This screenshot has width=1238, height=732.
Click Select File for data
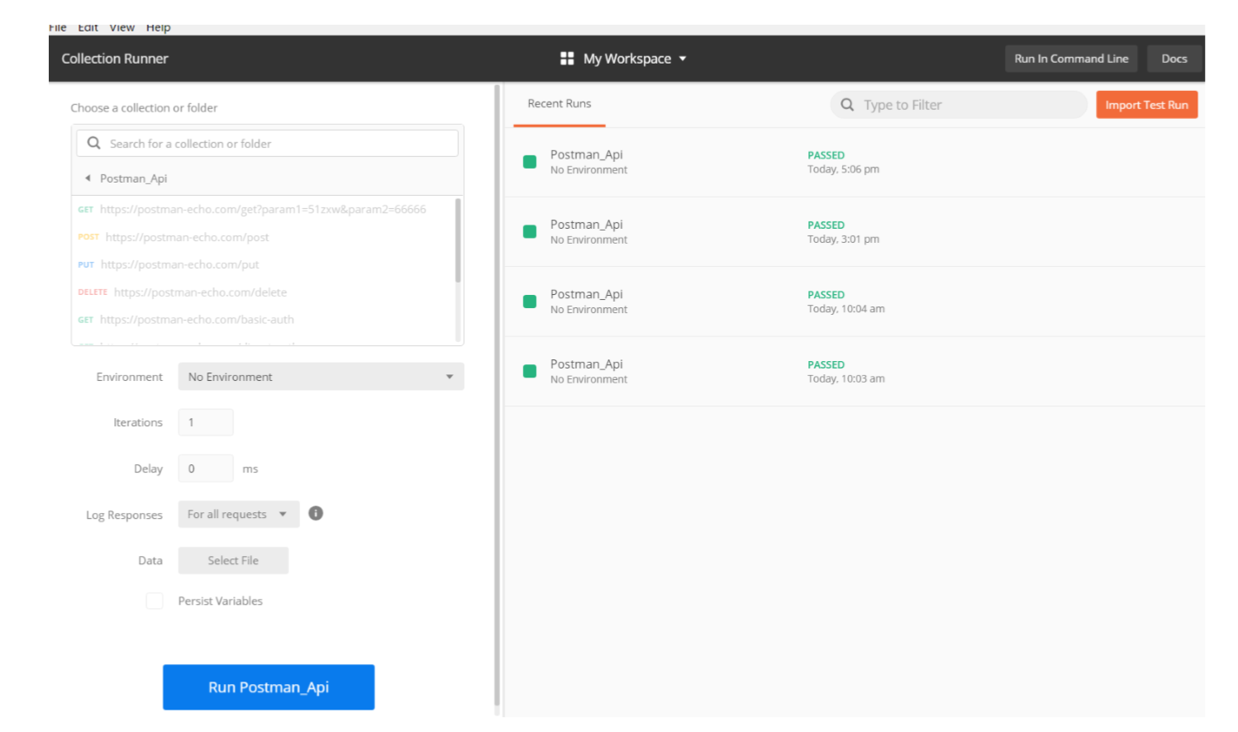pyautogui.click(x=233, y=561)
